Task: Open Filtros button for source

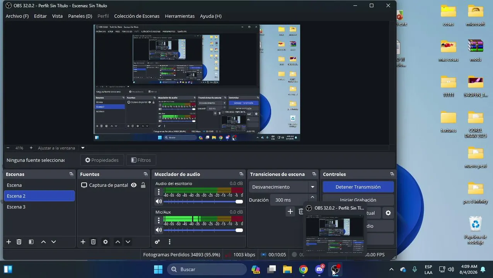Action: pos(141,160)
